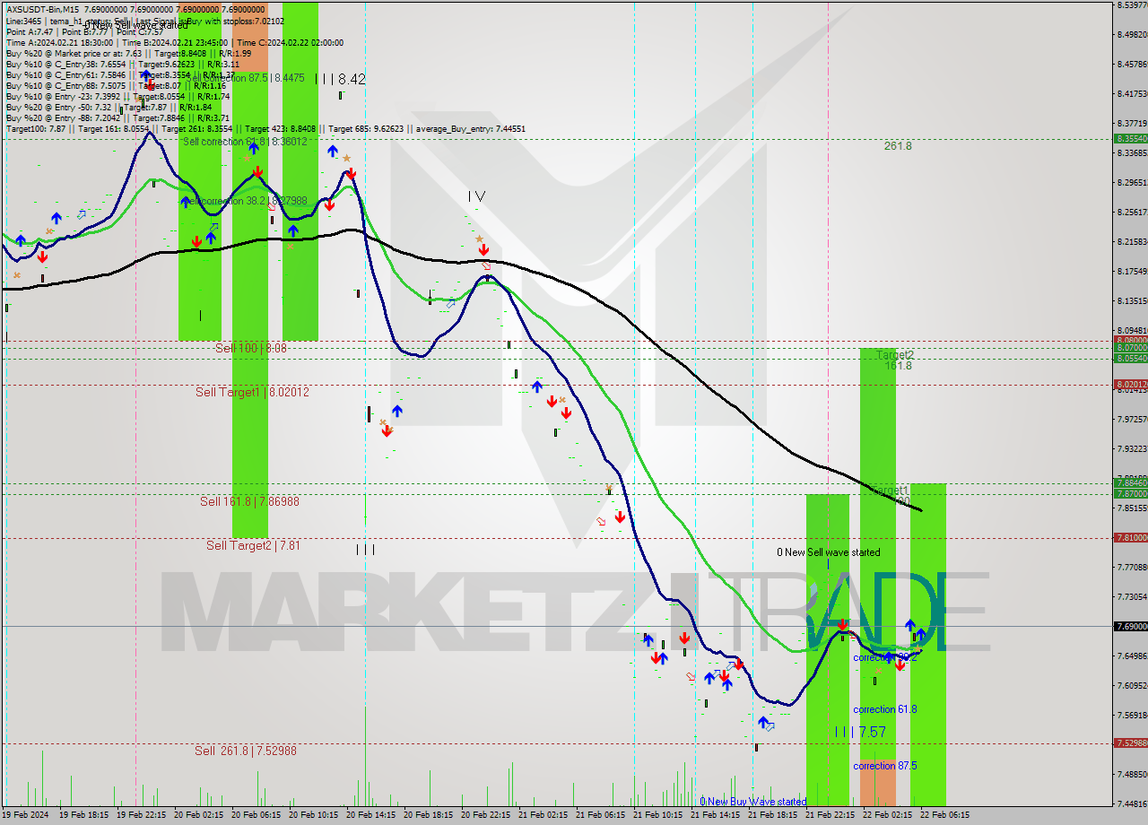Click the red 8.08000 price tag
1148x825 pixels.
[x=1130, y=341]
